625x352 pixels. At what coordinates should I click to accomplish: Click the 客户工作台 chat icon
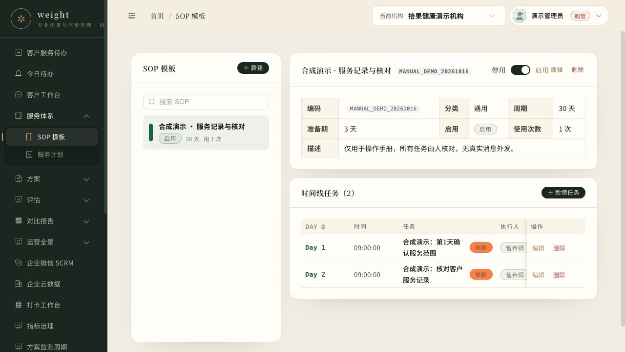click(x=19, y=94)
